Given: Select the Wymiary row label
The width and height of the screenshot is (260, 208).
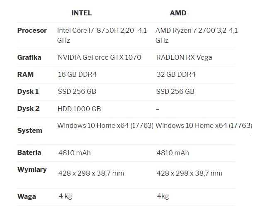Looking at the screenshot, I should coord(32,170).
